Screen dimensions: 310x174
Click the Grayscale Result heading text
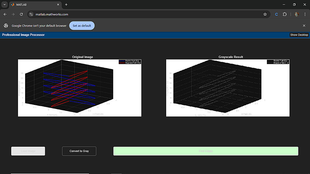231,57
